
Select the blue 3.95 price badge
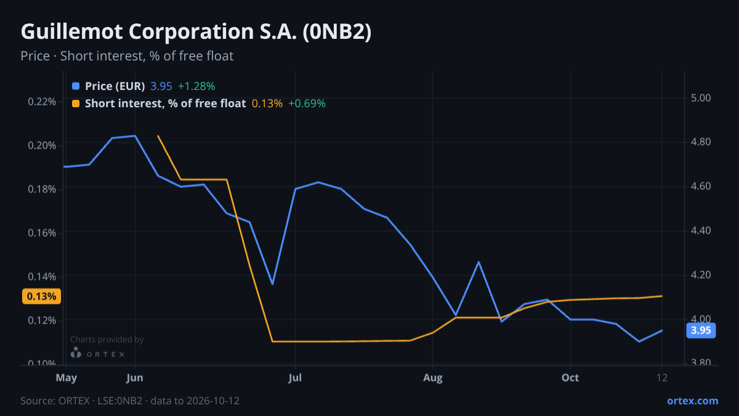coord(701,330)
